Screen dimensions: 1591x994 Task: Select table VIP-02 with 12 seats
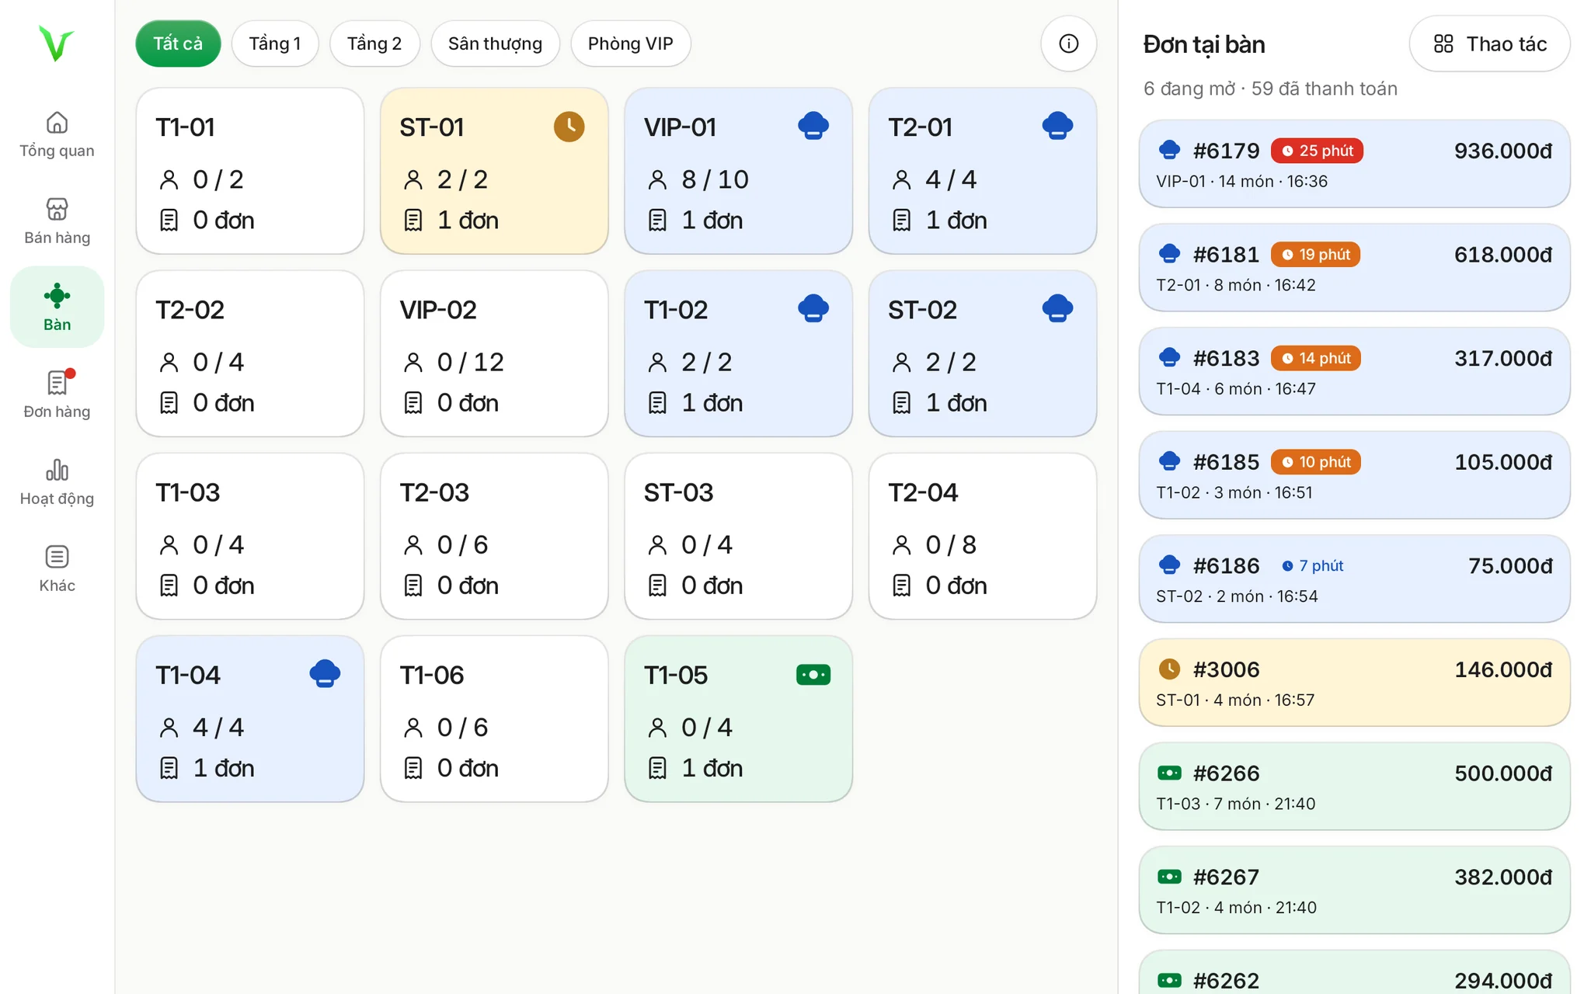click(494, 353)
